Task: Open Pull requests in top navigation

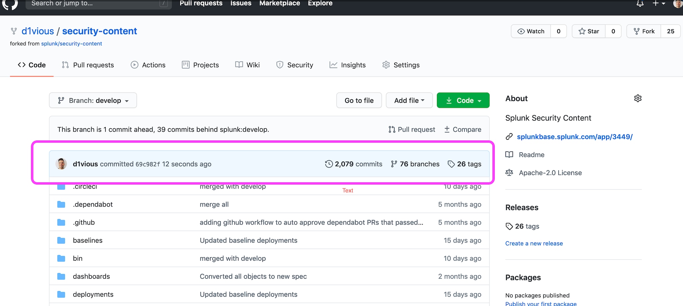Action: 201,3
